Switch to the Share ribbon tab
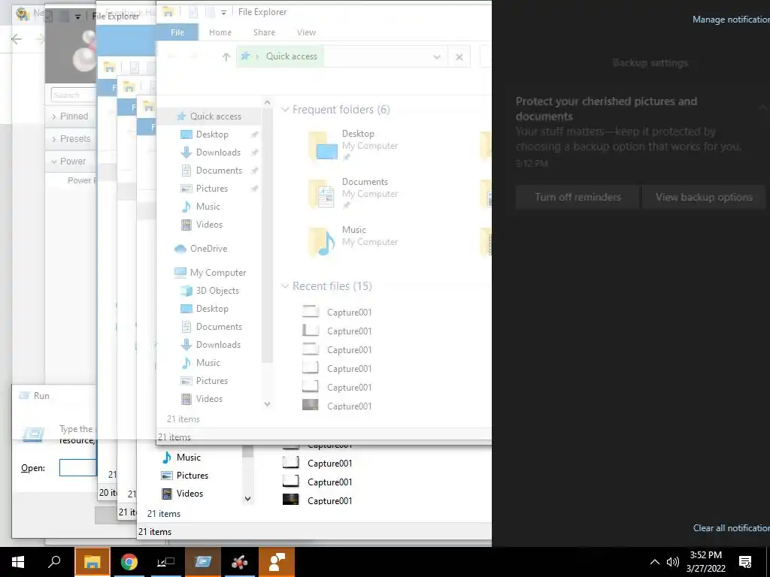 (x=264, y=32)
